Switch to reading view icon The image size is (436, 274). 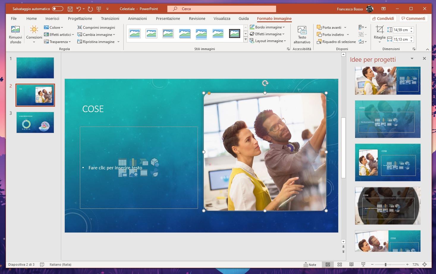351,265
